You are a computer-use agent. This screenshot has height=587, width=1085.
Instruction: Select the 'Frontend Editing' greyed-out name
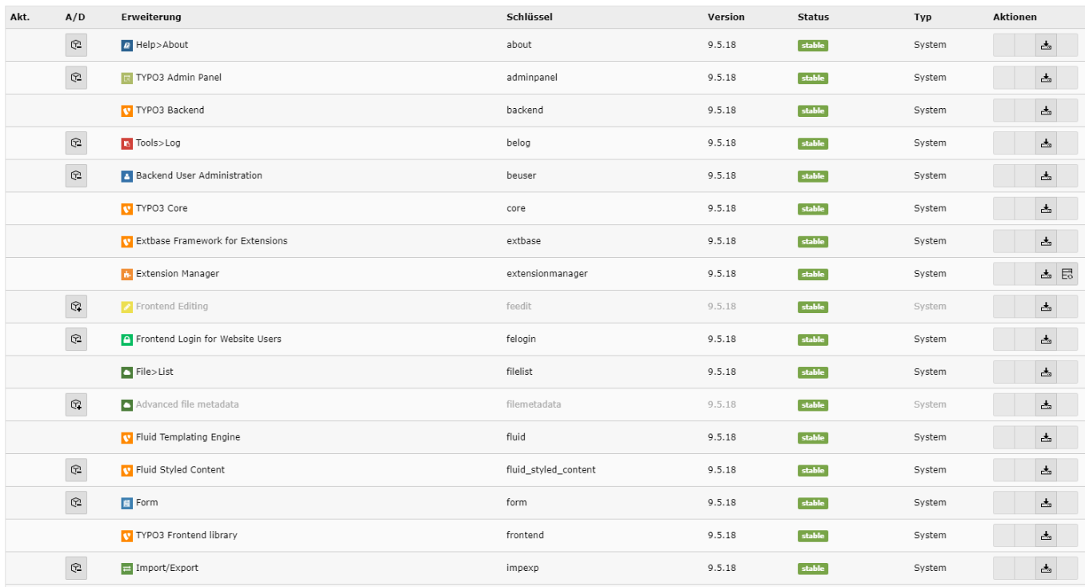click(172, 307)
